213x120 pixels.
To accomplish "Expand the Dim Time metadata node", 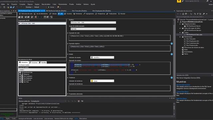I will [x=20, y=82].
